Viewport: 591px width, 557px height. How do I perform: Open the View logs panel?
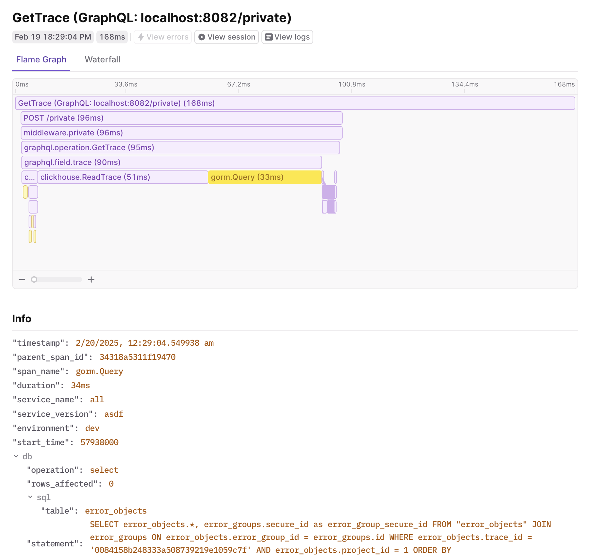(x=287, y=37)
